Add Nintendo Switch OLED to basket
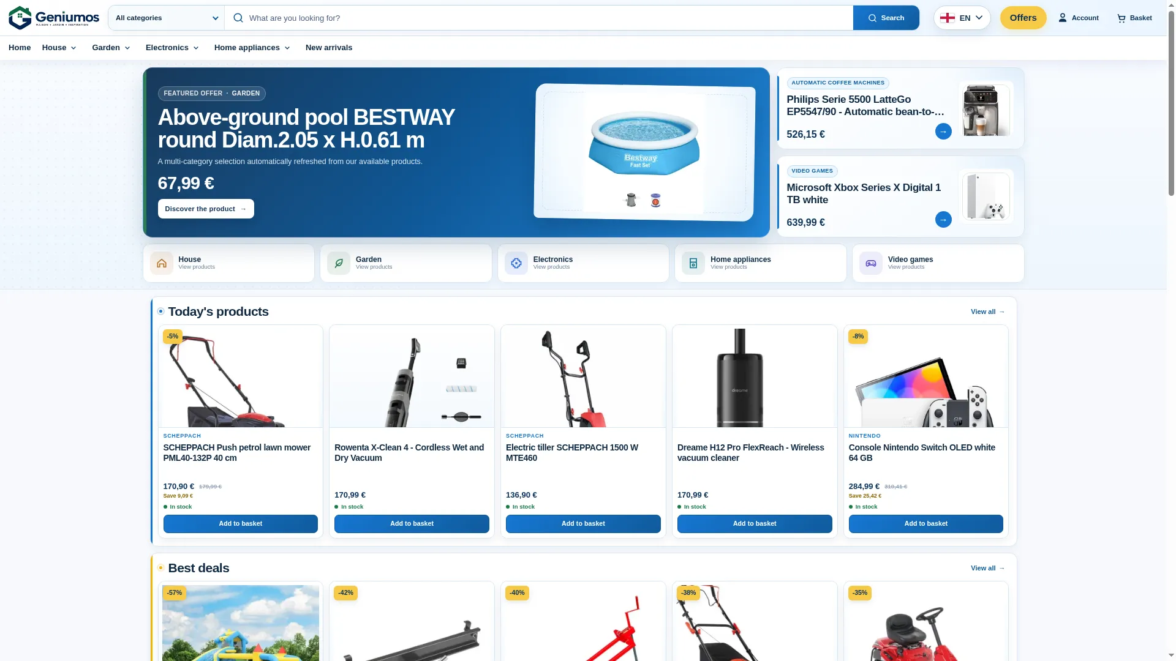The width and height of the screenshot is (1176, 661). tap(926, 524)
